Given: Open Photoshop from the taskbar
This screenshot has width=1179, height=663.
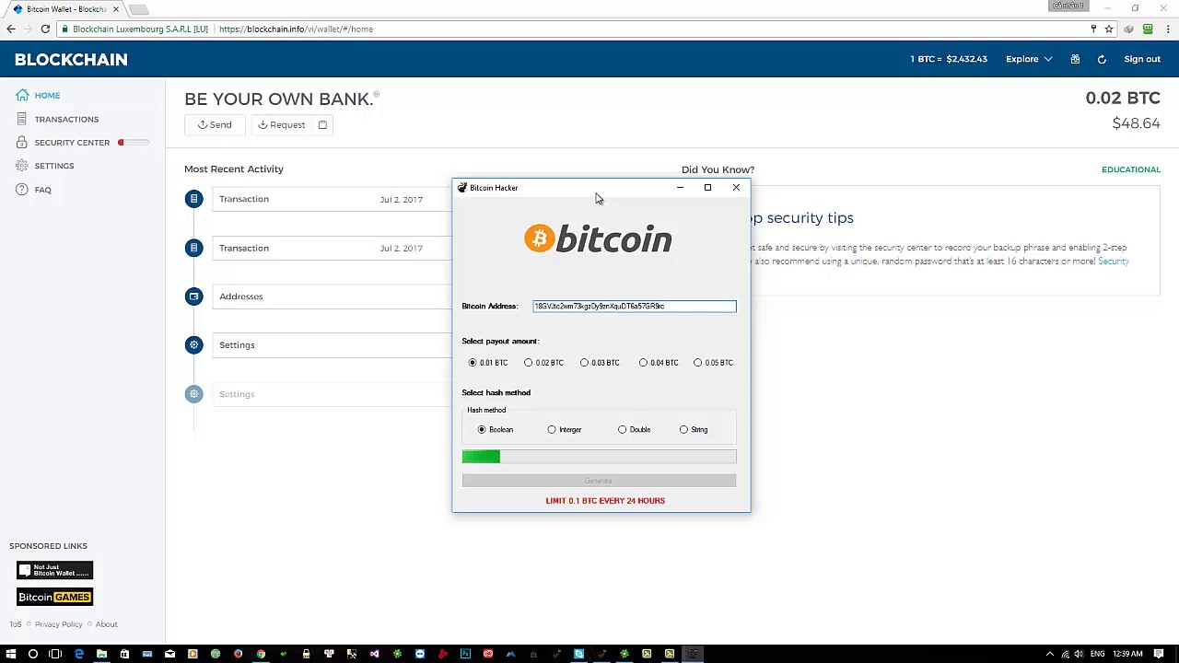Looking at the screenshot, I should [x=465, y=654].
